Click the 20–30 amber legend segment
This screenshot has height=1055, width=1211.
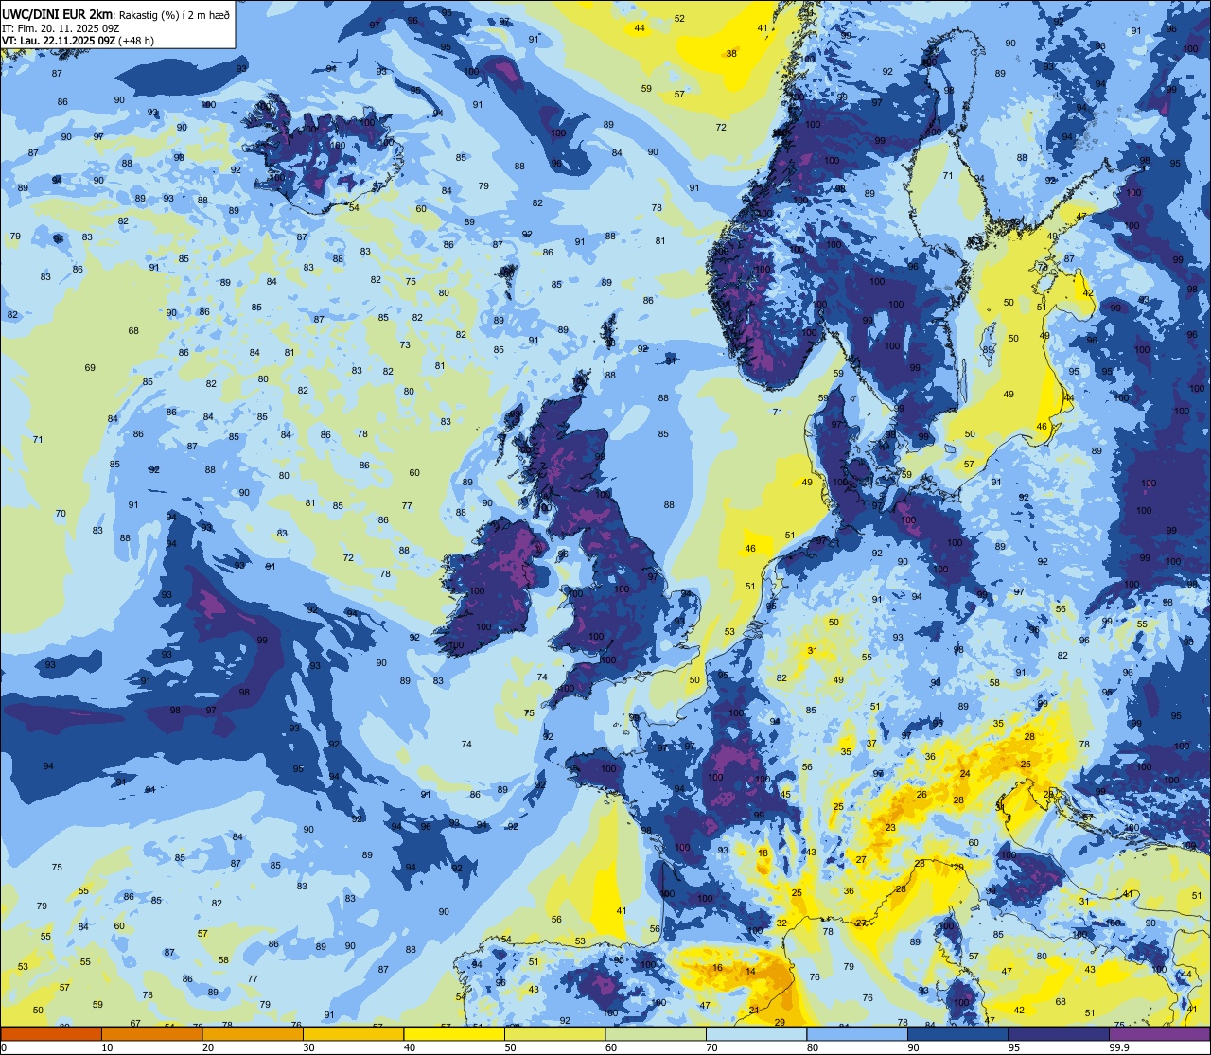[253, 1033]
